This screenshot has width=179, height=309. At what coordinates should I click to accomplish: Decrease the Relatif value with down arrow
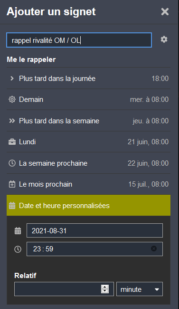[105, 291]
